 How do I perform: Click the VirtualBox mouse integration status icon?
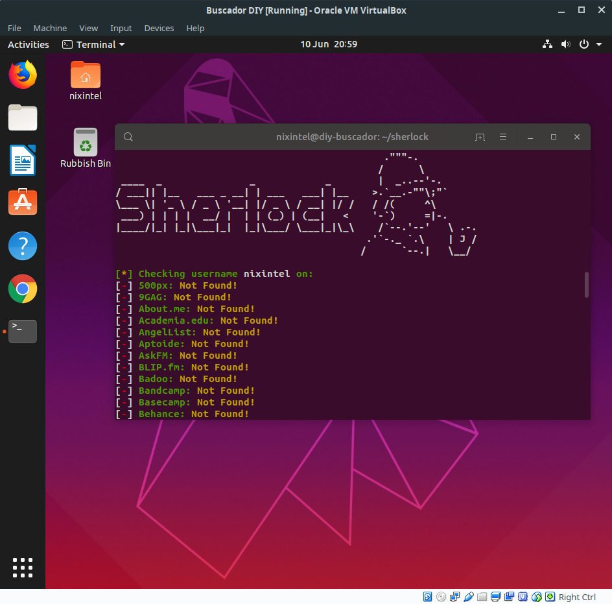coord(537,597)
